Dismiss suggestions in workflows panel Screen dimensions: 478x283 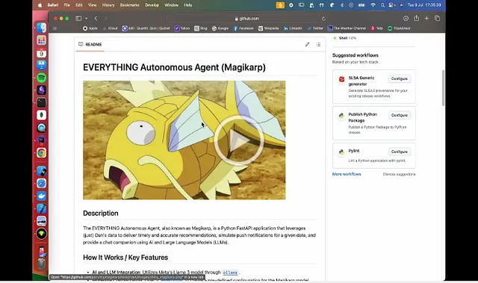[399, 174]
